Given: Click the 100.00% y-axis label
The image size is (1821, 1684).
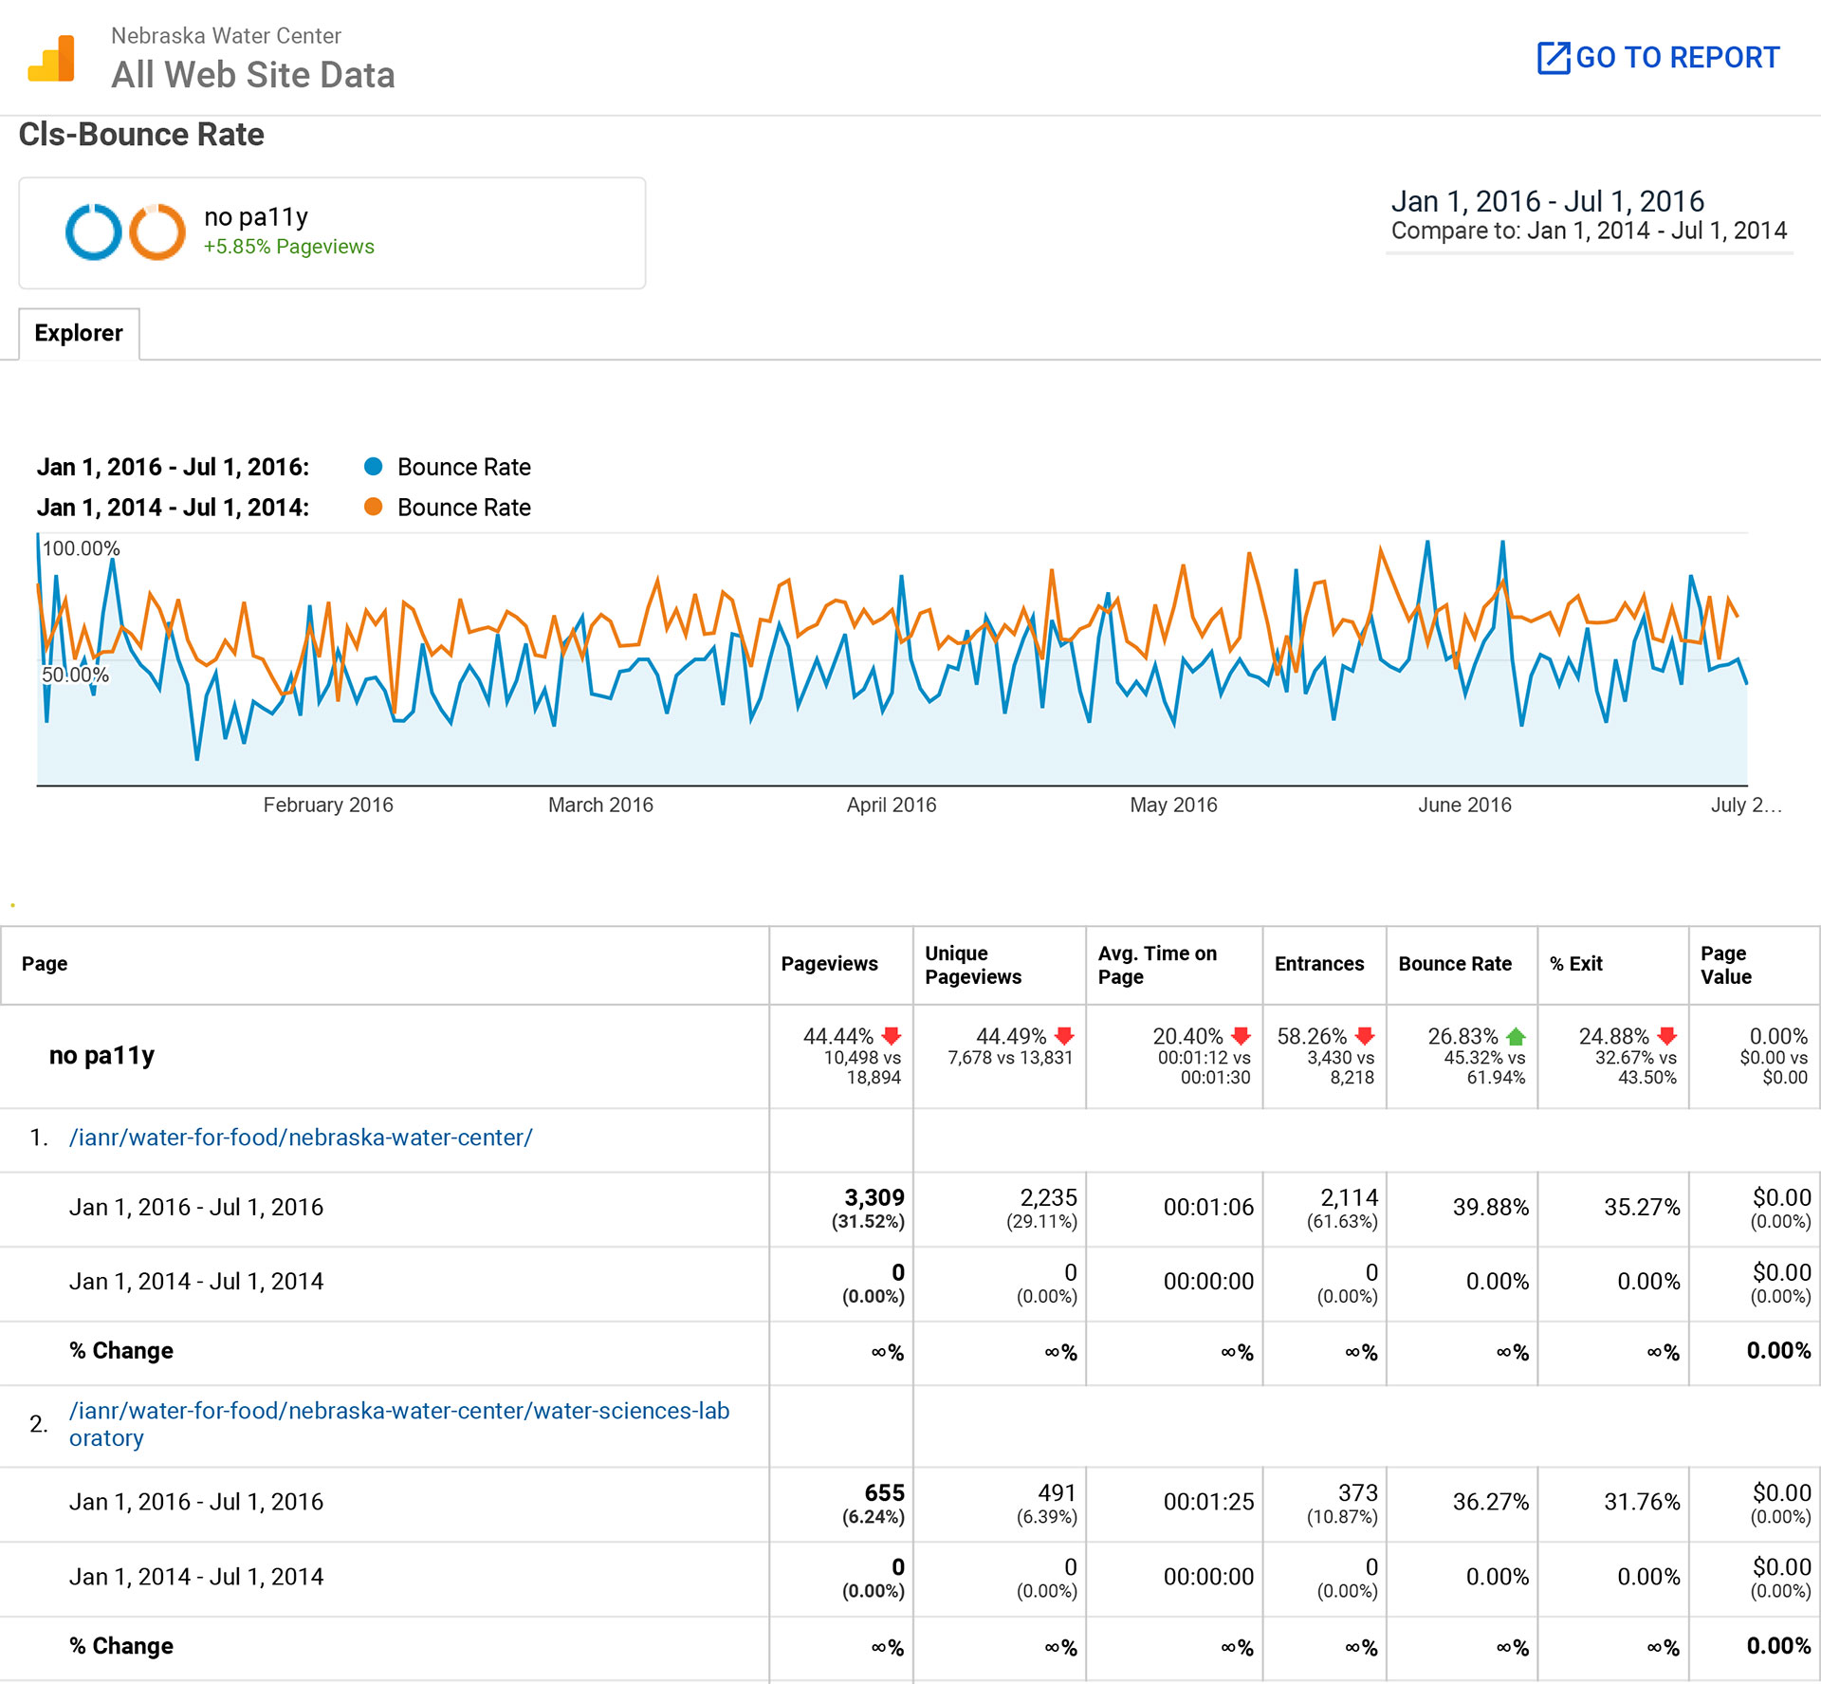Looking at the screenshot, I should pyautogui.click(x=82, y=548).
